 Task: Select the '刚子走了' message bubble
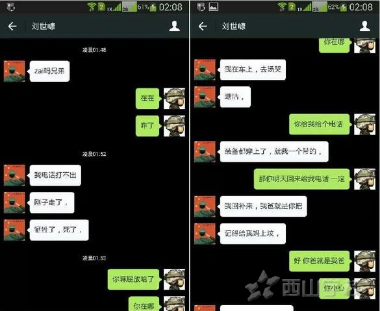tap(52, 203)
